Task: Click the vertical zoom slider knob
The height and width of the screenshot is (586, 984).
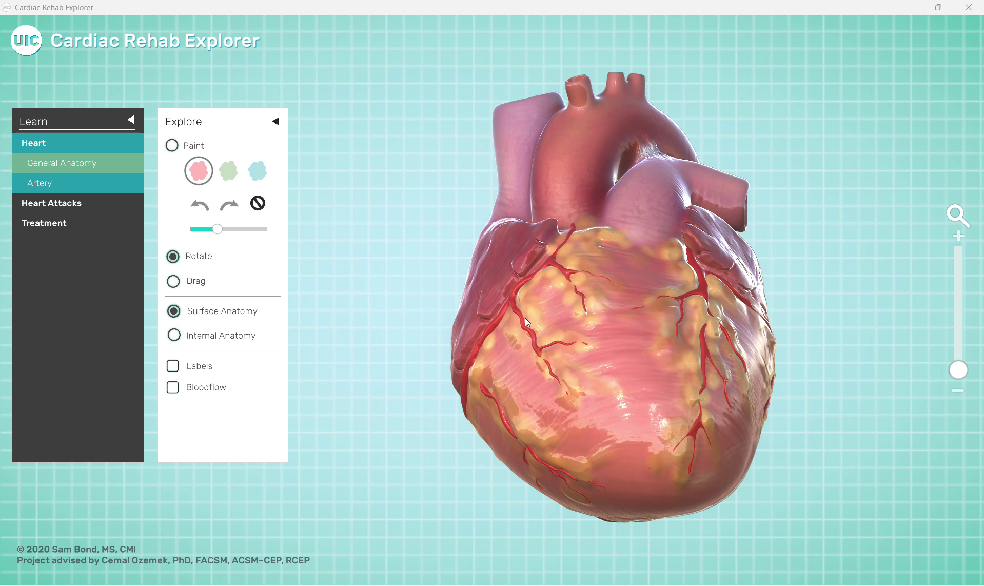Action: click(958, 370)
